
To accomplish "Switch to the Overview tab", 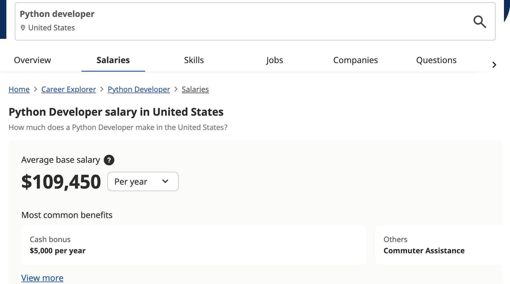I will click(32, 60).
